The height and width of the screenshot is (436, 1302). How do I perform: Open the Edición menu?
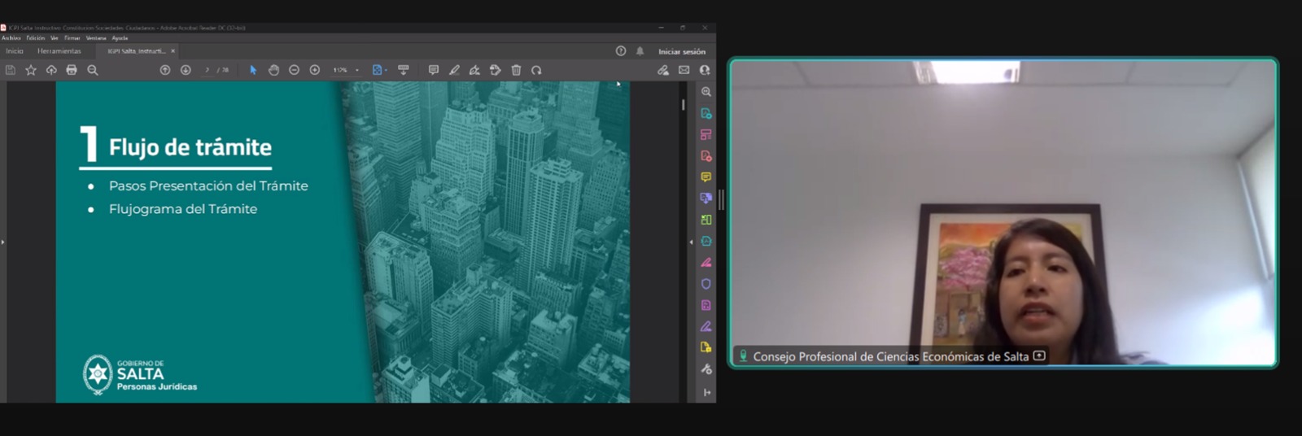(x=35, y=38)
